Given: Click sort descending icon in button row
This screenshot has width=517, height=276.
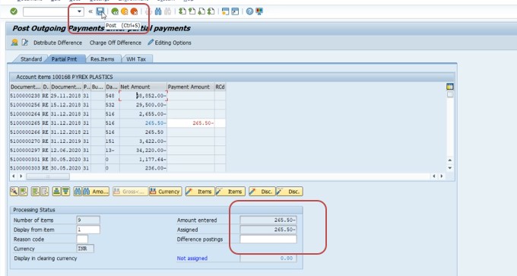Looking at the screenshot, I should pos(65,192).
